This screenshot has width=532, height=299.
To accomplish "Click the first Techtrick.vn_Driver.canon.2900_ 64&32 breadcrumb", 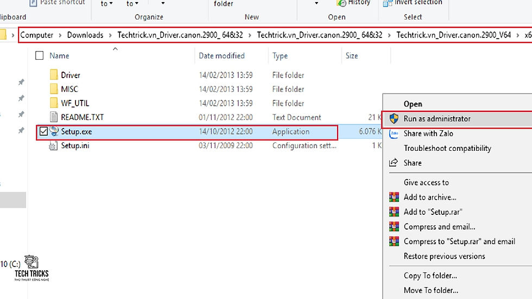I will pos(180,35).
